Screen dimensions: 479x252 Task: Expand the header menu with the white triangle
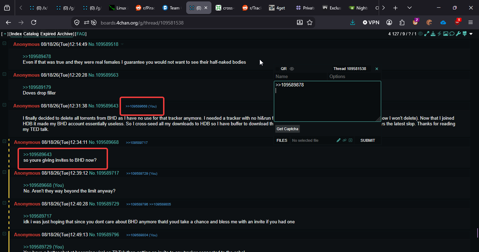click(471, 34)
